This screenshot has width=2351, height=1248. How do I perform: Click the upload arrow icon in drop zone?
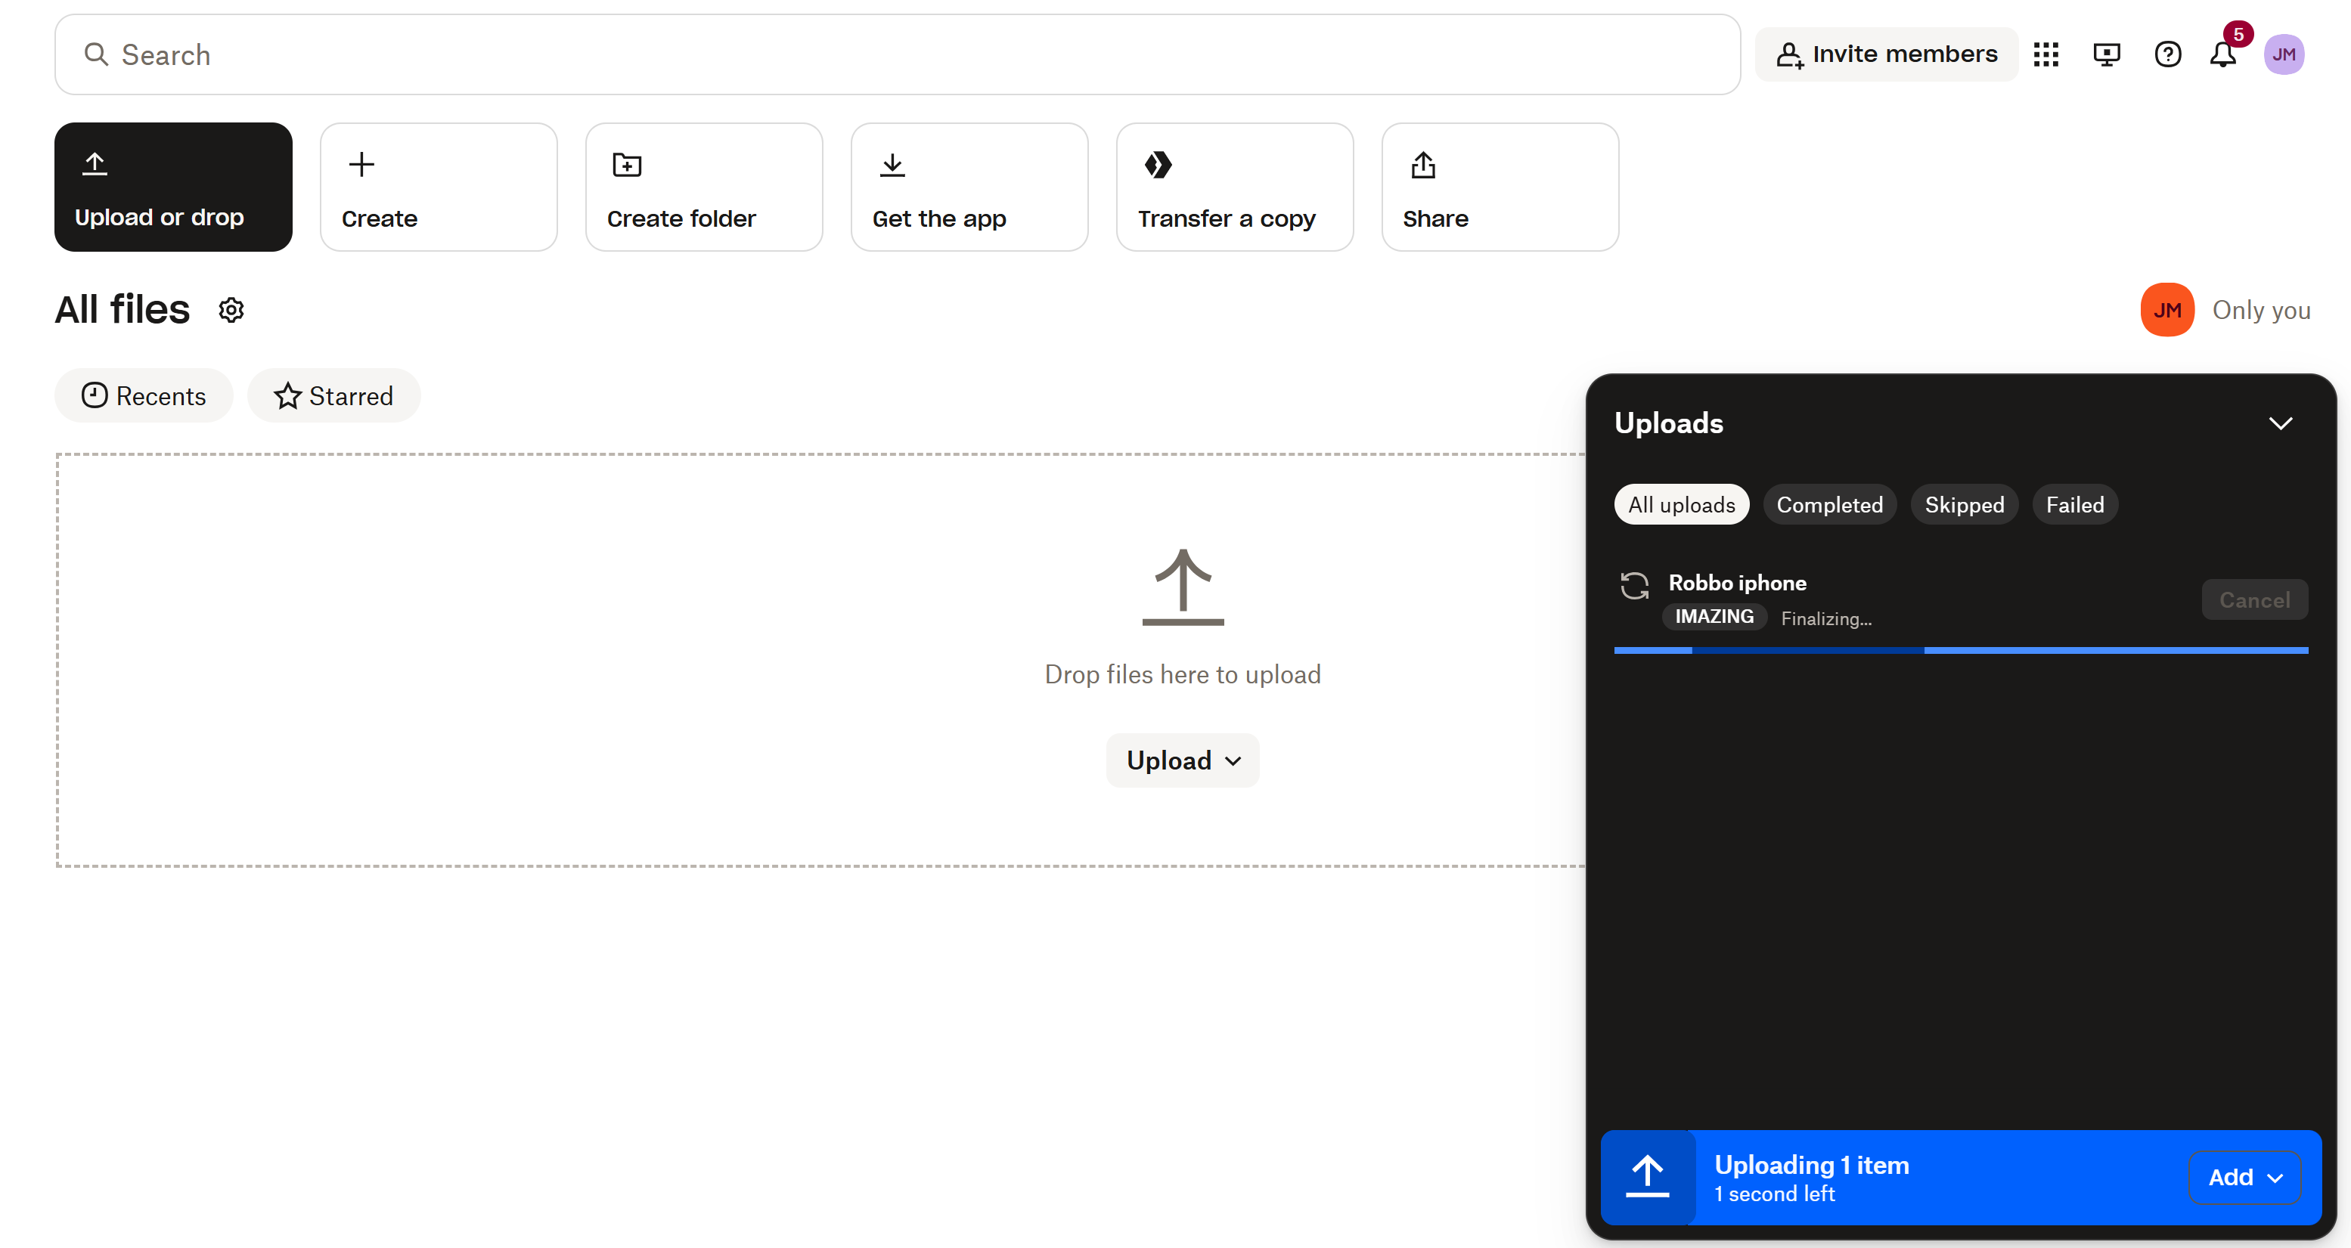(x=1182, y=587)
